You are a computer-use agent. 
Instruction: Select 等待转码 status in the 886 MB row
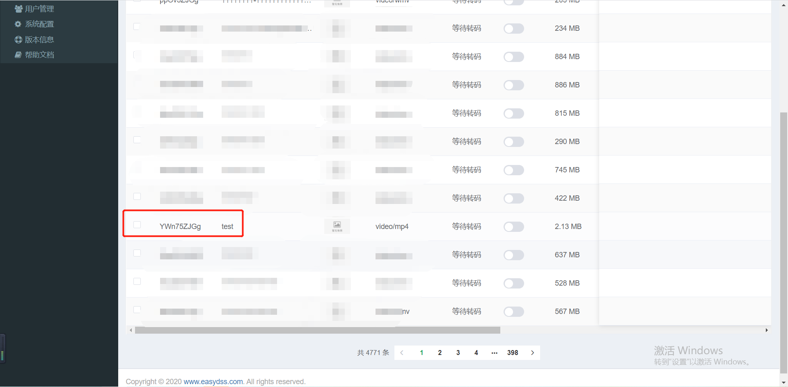[x=467, y=85]
